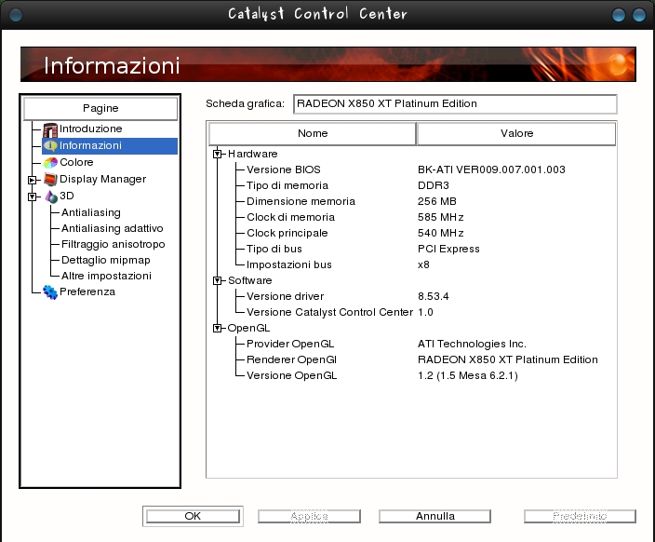Open the Antialiasing page
Viewport: 655px width, 542px height.
91,213
